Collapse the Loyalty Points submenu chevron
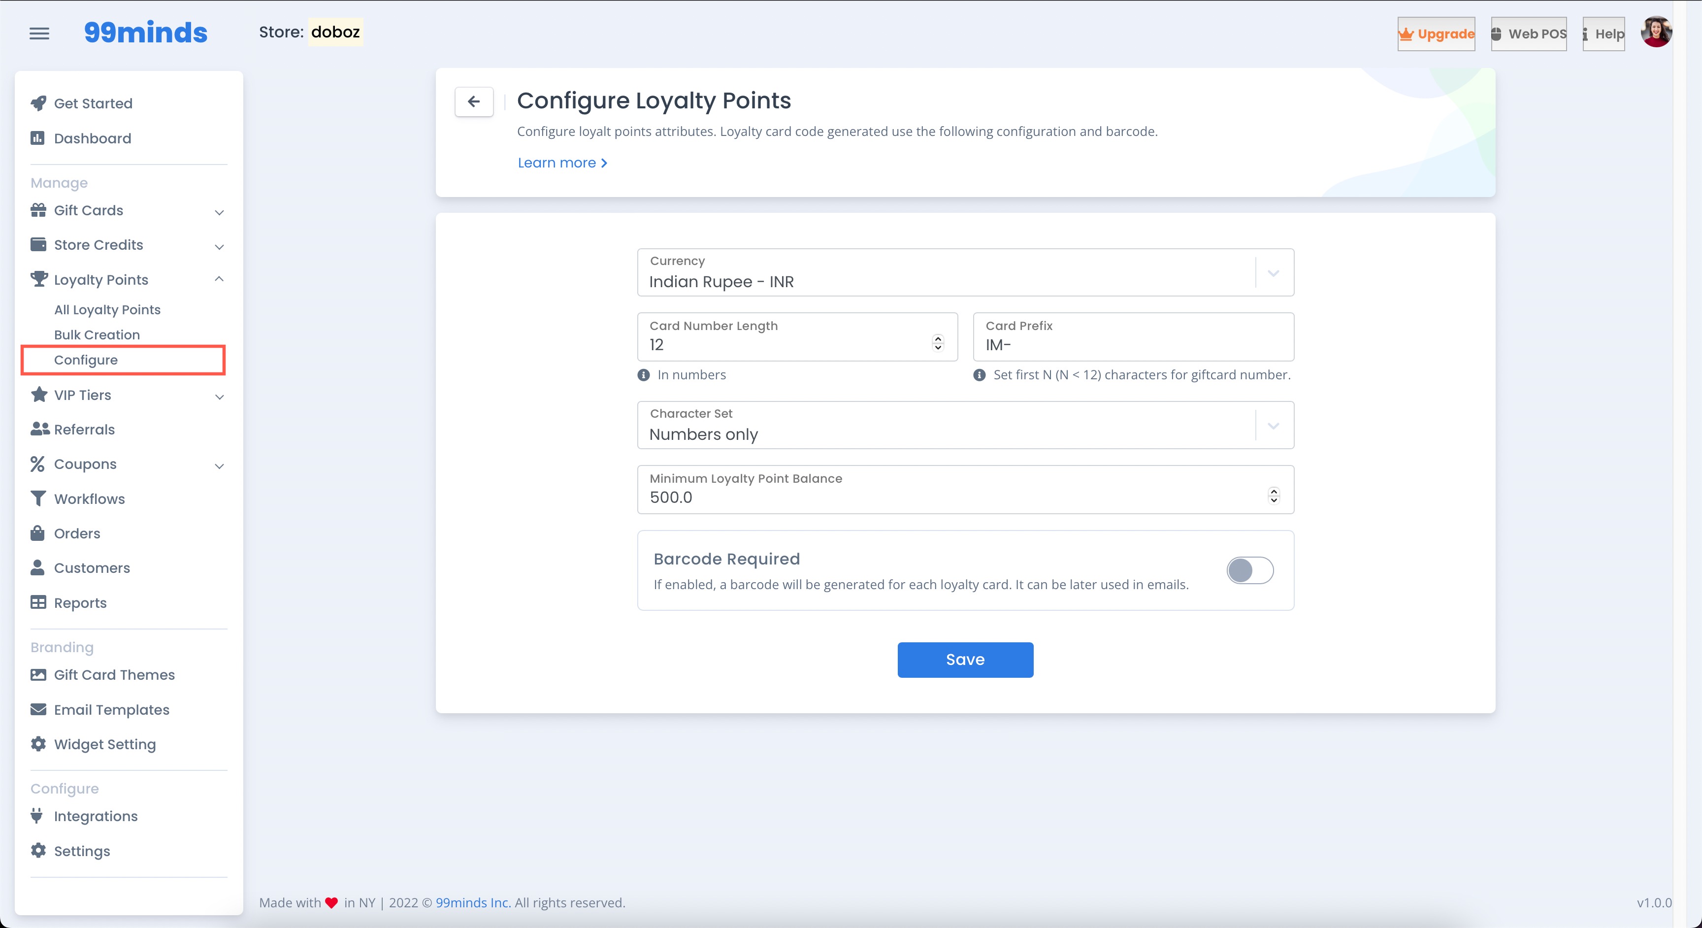Image resolution: width=1702 pixels, height=928 pixels. (x=219, y=279)
